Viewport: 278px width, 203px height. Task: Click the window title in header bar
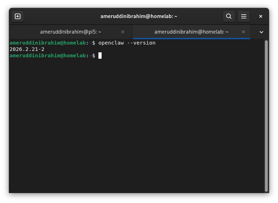click(139, 16)
